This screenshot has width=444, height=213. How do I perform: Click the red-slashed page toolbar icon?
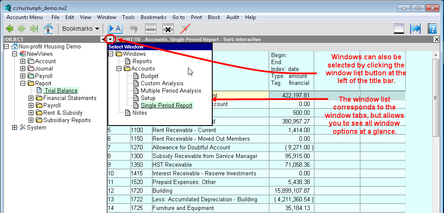185,29
